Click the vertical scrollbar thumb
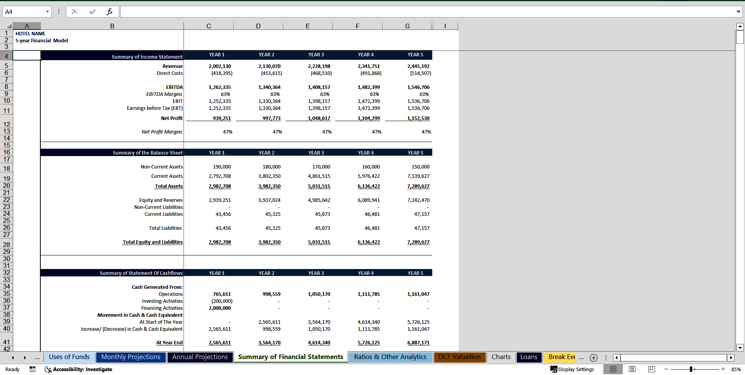 coord(740,37)
